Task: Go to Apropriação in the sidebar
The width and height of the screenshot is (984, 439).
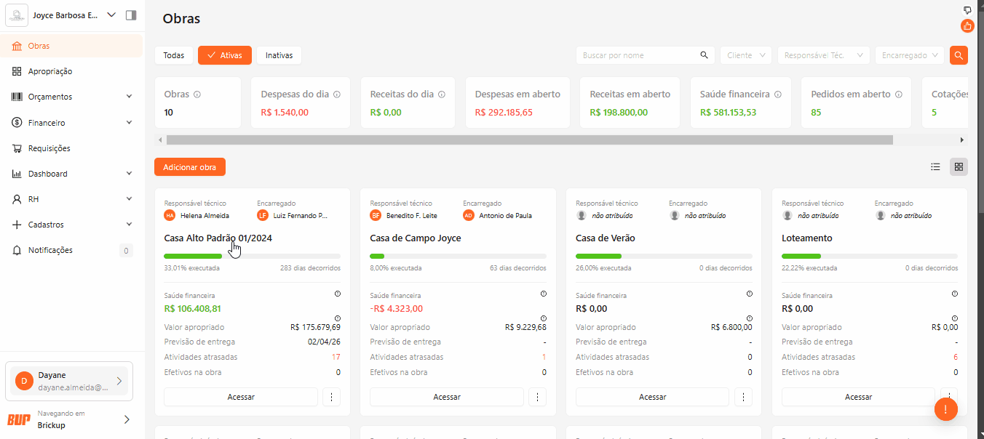Action: [49, 71]
